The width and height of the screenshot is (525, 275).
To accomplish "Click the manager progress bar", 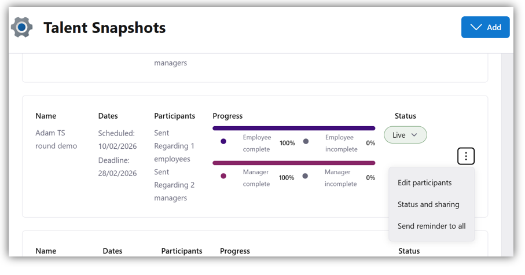I will pyautogui.click(x=293, y=163).
